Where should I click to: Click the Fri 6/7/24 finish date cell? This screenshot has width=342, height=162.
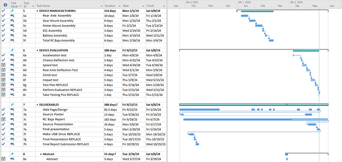(x=156, y=119)
